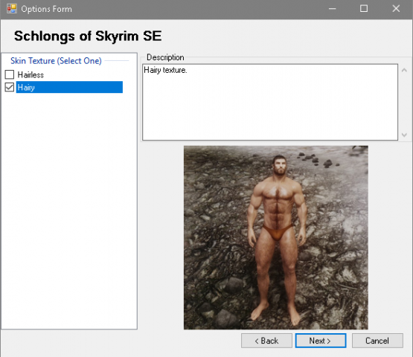Click the Schlongs of Skyrim SE title
413x357 pixels.
point(88,36)
